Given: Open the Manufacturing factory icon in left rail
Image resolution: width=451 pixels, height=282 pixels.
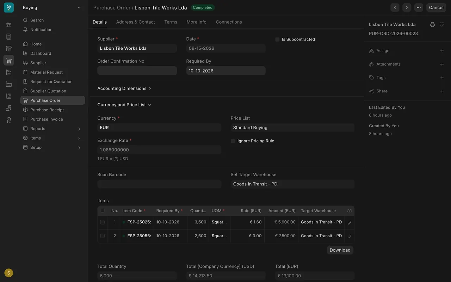Looking at the screenshot, I should (x=9, y=84).
